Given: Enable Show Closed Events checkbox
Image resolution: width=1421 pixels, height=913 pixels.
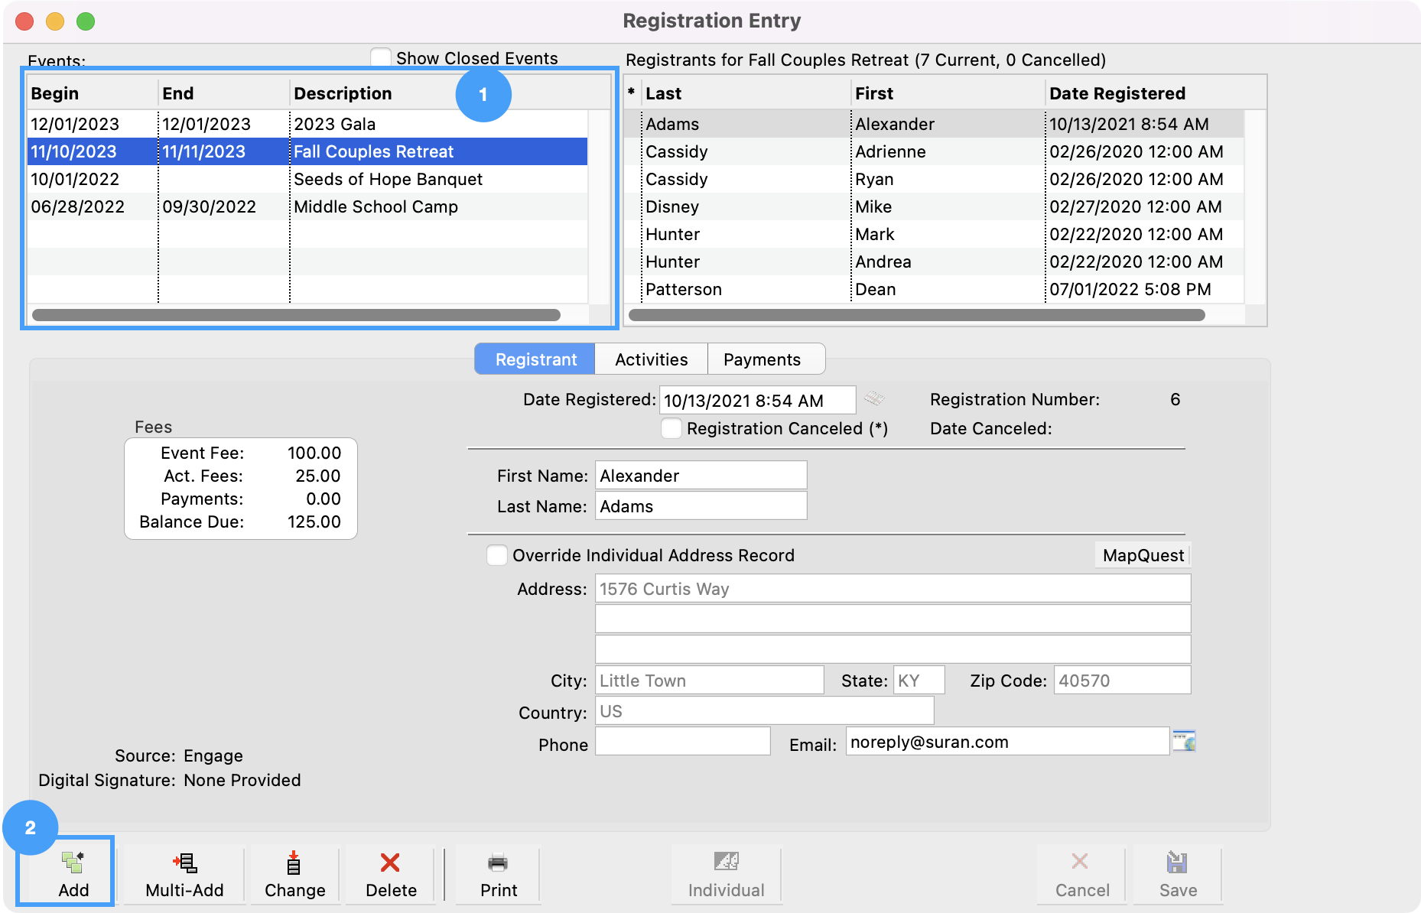Looking at the screenshot, I should pyautogui.click(x=381, y=58).
